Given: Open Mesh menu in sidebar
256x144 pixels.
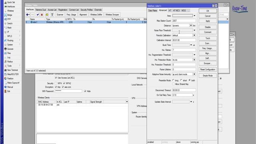Looking at the screenshot, I should point(9,28).
